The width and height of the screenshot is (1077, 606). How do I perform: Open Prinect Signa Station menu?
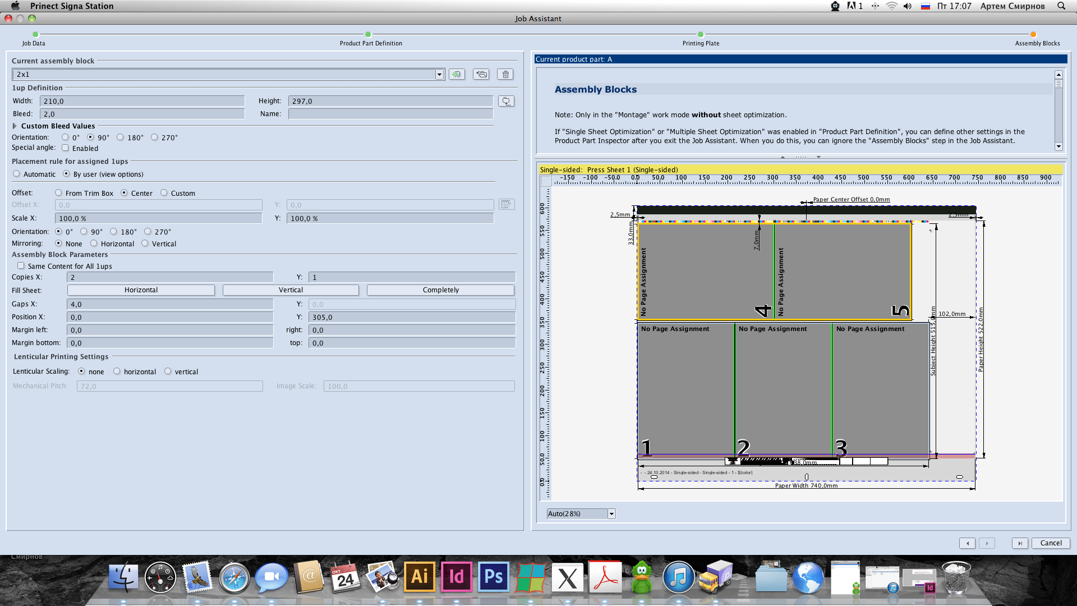(x=72, y=6)
